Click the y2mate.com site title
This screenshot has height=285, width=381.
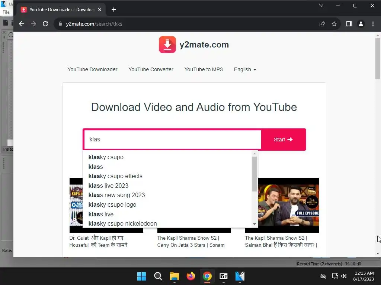(204, 45)
